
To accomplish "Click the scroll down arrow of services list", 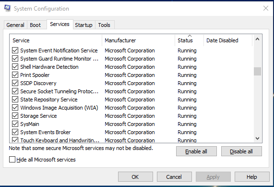I will click(257, 138).
